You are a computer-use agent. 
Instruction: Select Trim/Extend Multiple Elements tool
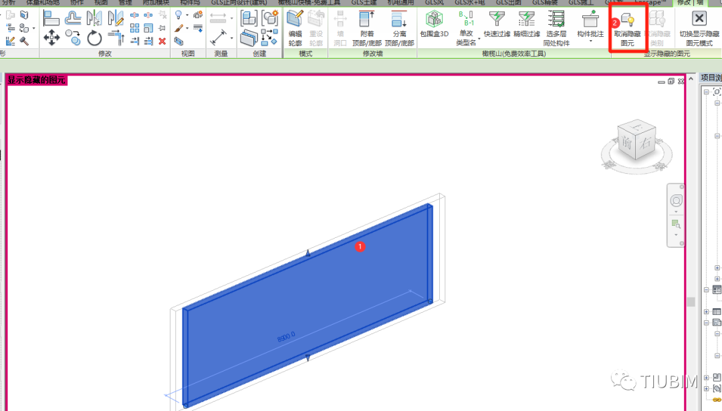click(x=148, y=41)
